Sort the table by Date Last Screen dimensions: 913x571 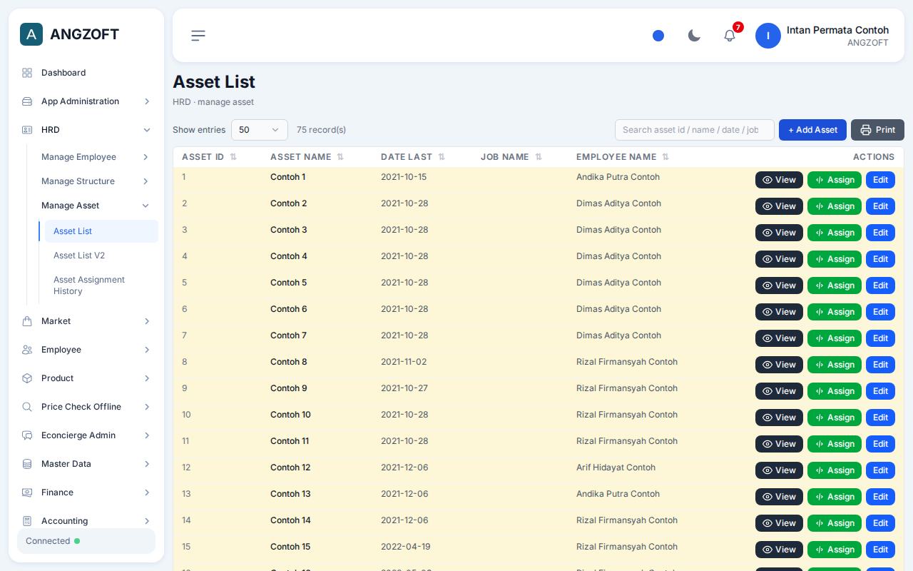click(x=442, y=157)
